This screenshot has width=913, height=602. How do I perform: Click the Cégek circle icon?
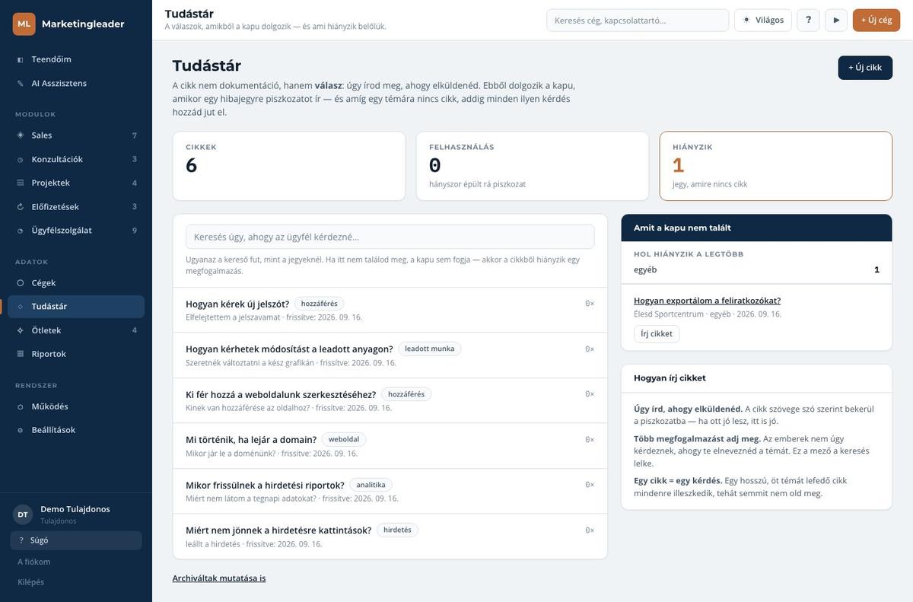coord(21,283)
